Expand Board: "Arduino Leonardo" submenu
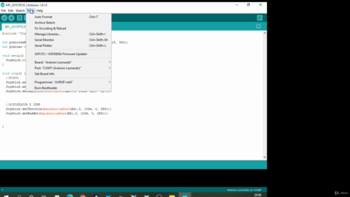350x197 pixels. coord(69,62)
